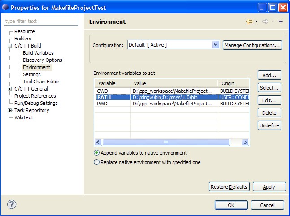Click the Manage Configurations button
The width and height of the screenshot is (290, 216).
252,45
